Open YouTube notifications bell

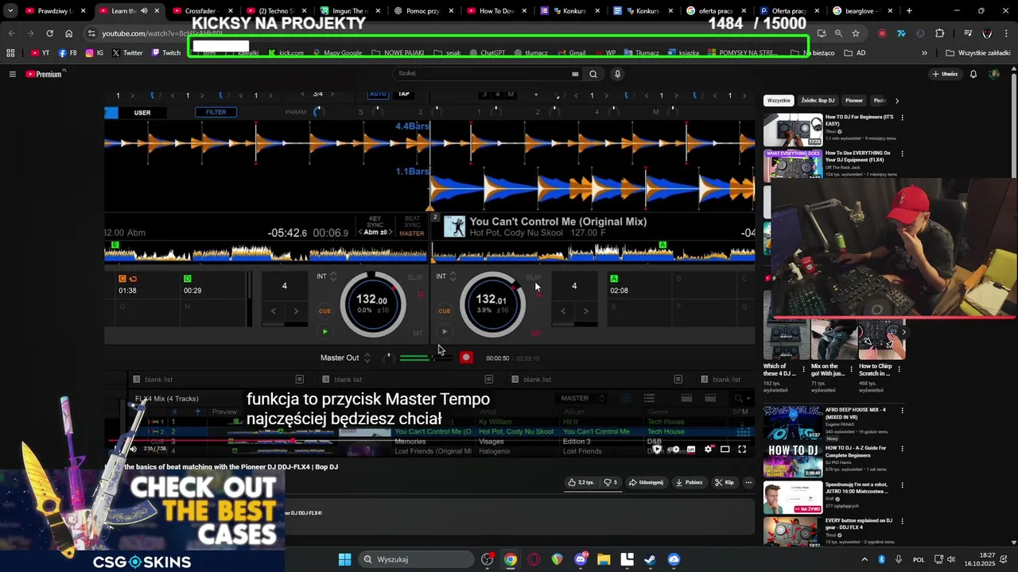pos(973,74)
